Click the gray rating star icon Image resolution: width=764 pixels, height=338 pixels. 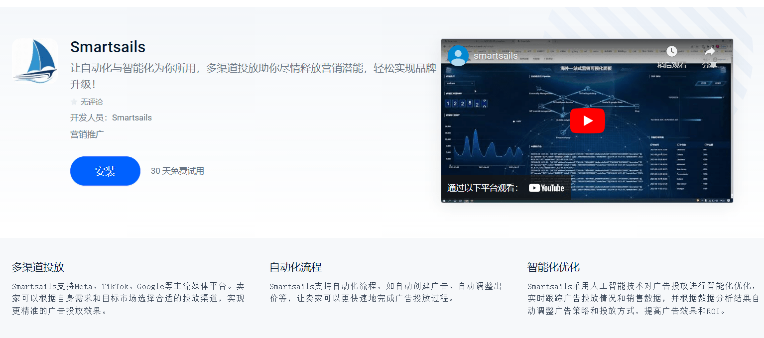(x=74, y=102)
